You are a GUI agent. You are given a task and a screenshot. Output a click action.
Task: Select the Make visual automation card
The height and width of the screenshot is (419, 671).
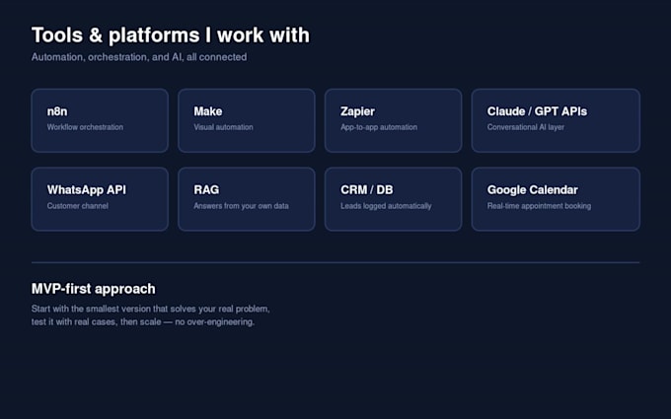[247, 120]
